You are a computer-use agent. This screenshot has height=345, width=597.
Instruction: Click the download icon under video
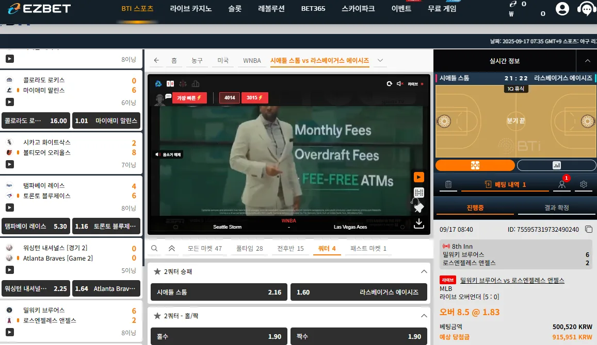[x=419, y=223]
